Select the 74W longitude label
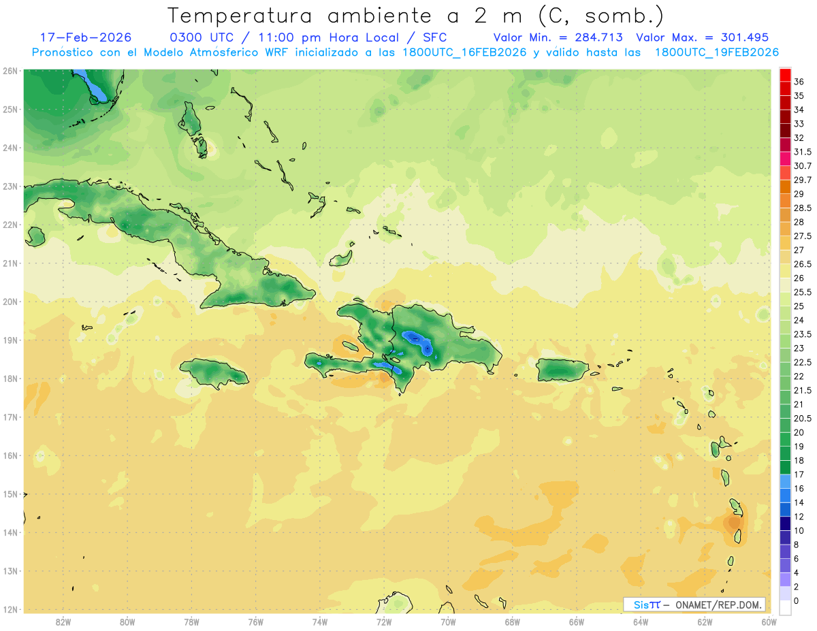 (x=320, y=622)
